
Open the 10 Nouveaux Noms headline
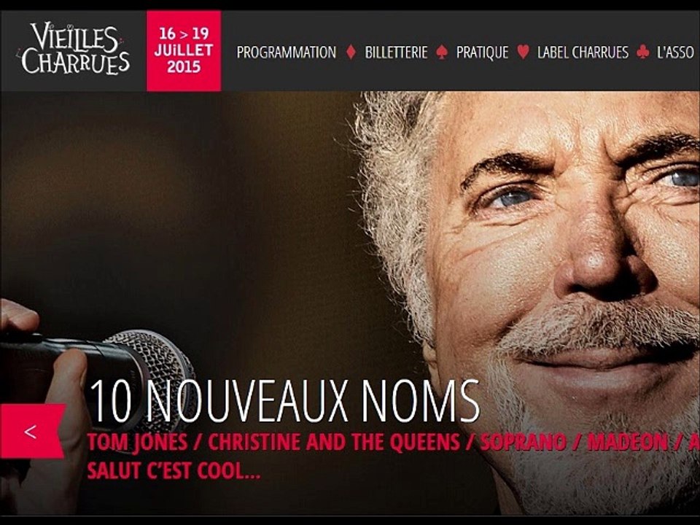point(284,401)
